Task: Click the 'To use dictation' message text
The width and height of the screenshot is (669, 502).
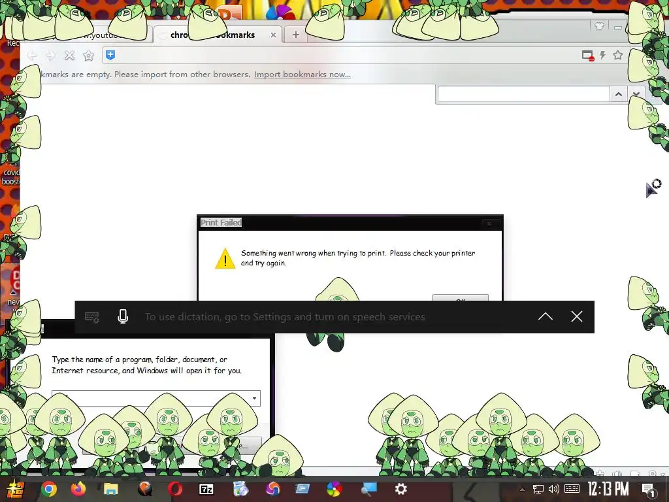Action: pos(285,317)
